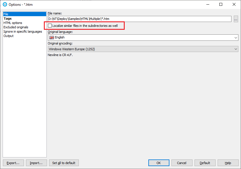Click the Import... button
This screenshot has height=169, width=241.
coord(36,163)
